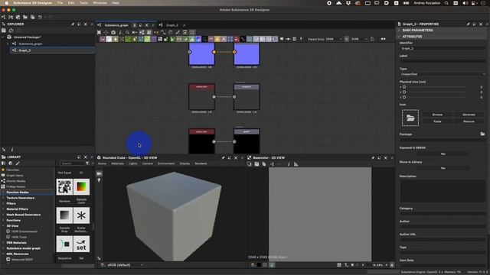Click the graph info 'i' icon
This screenshot has height=275, width=490.
point(120,32)
